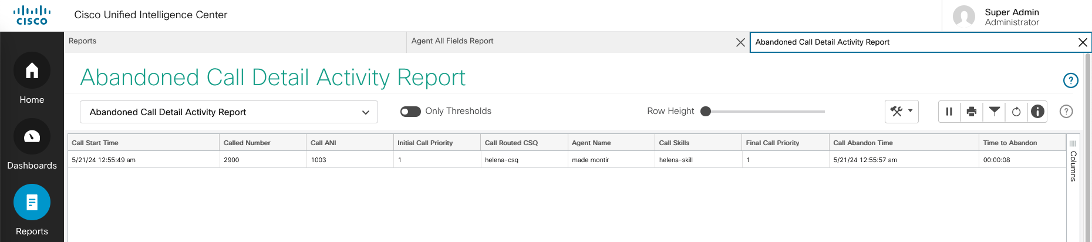Print the report with printer icon
Image resolution: width=1092 pixels, height=242 pixels.
pyautogui.click(x=972, y=112)
